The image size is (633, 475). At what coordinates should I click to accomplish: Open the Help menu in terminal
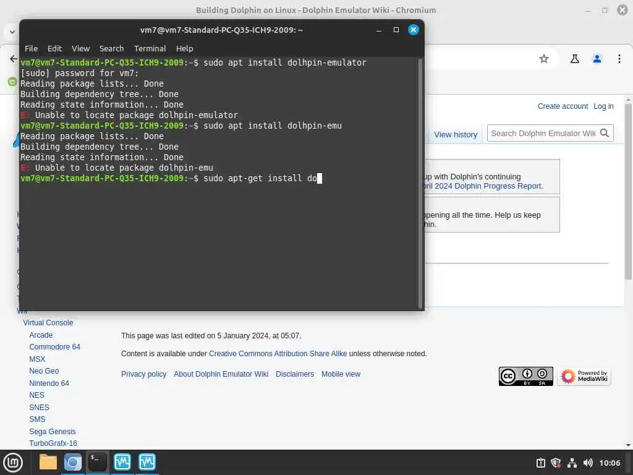[x=184, y=48]
